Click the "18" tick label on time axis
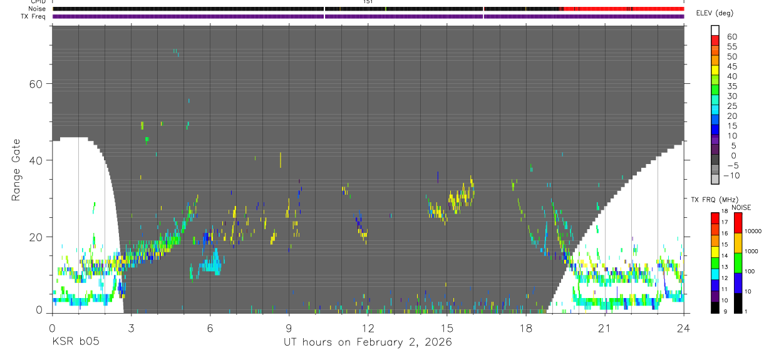 pos(526,327)
